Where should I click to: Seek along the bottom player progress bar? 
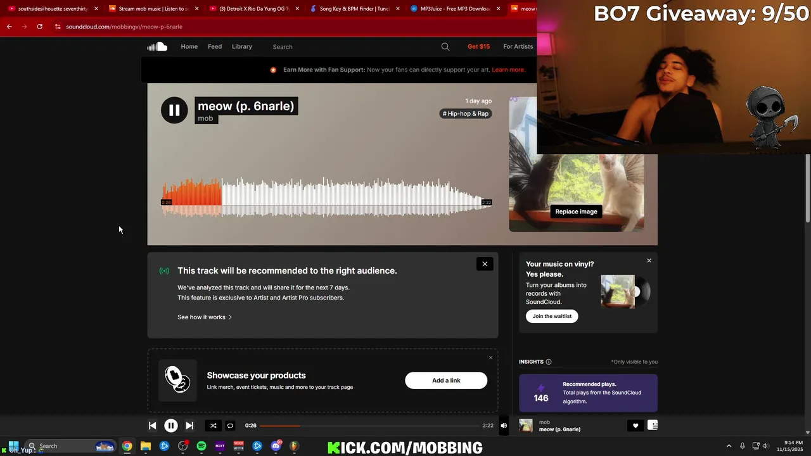pyautogui.click(x=370, y=426)
